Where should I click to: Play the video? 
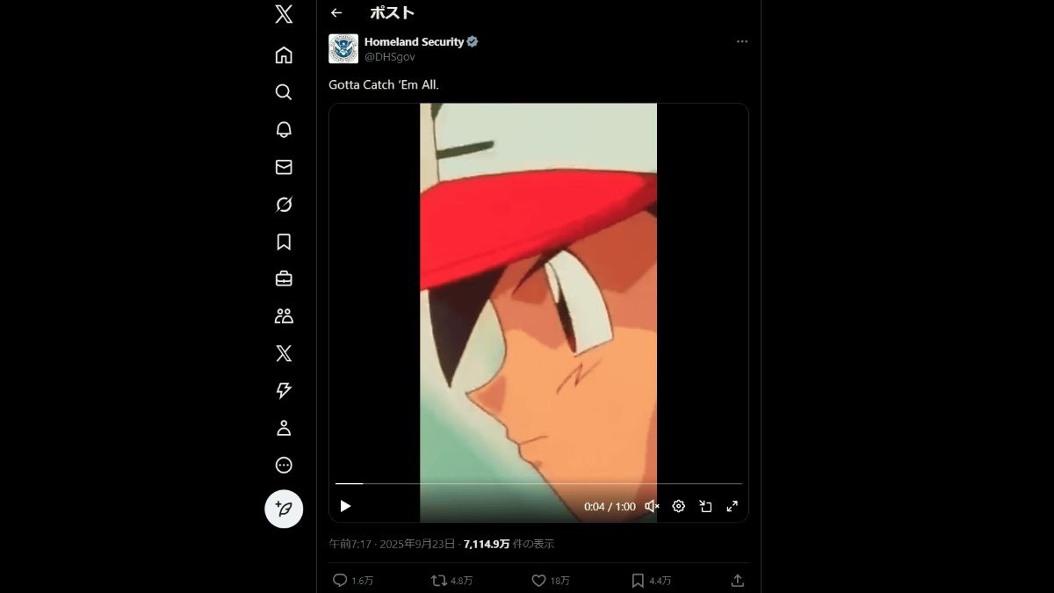pyautogui.click(x=345, y=506)
